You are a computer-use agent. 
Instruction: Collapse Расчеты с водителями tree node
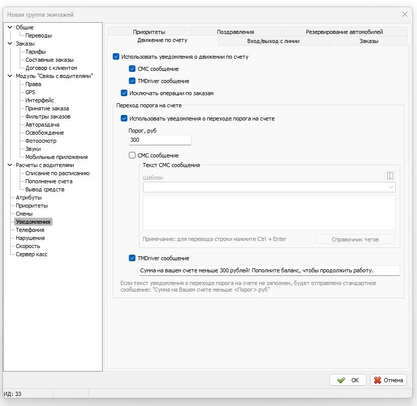pos(10,165)
